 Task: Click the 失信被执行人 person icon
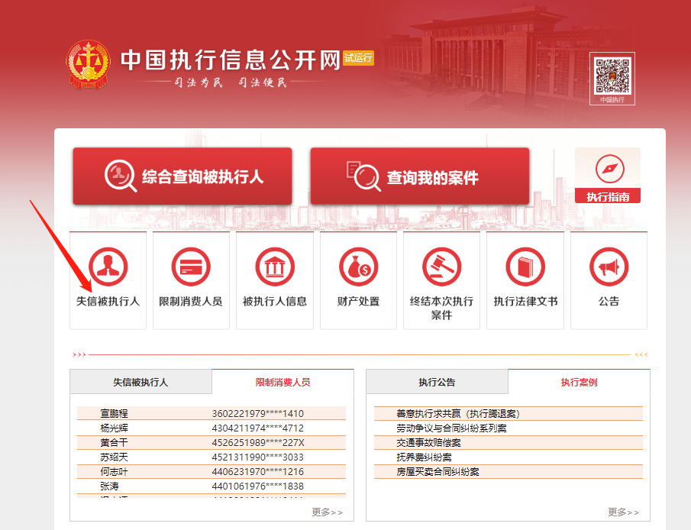click(108, 267)
